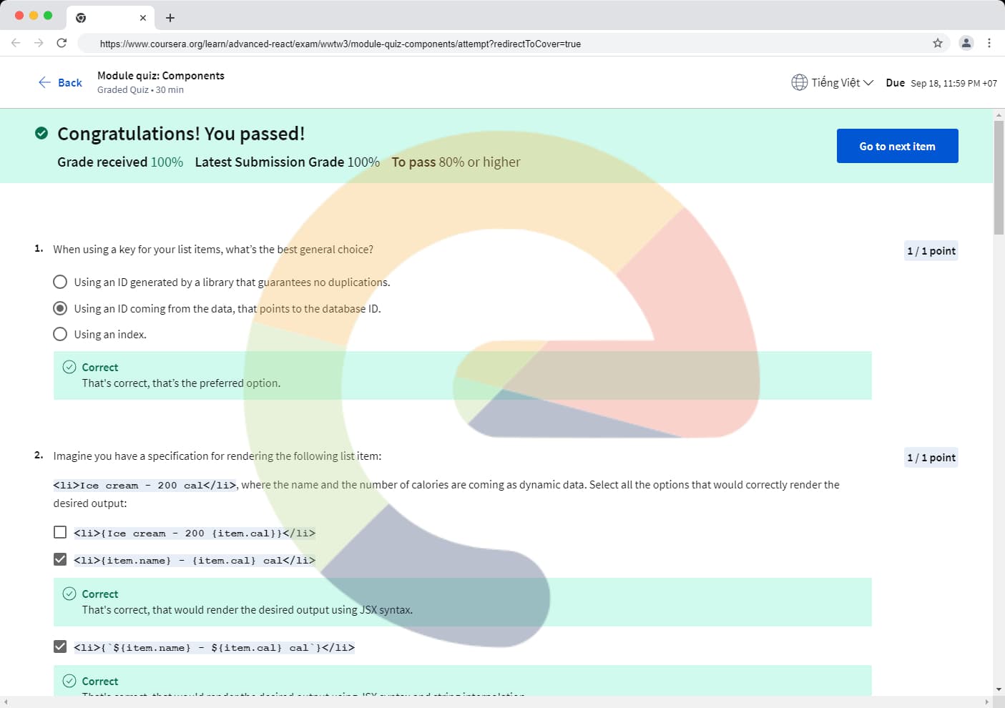Click the browser back arrow icon

click(16, 43)
